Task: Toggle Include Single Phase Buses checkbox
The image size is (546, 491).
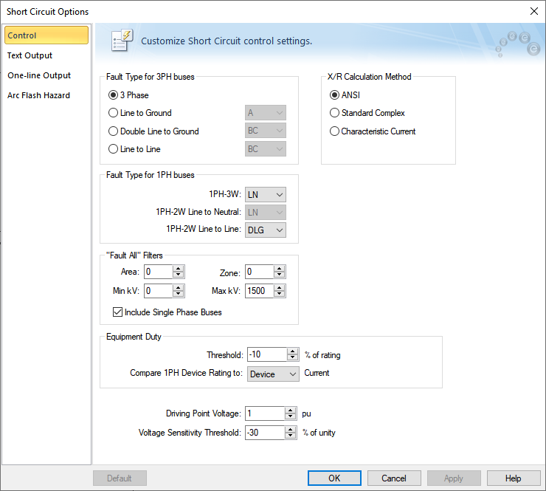Action: (117, 312)
